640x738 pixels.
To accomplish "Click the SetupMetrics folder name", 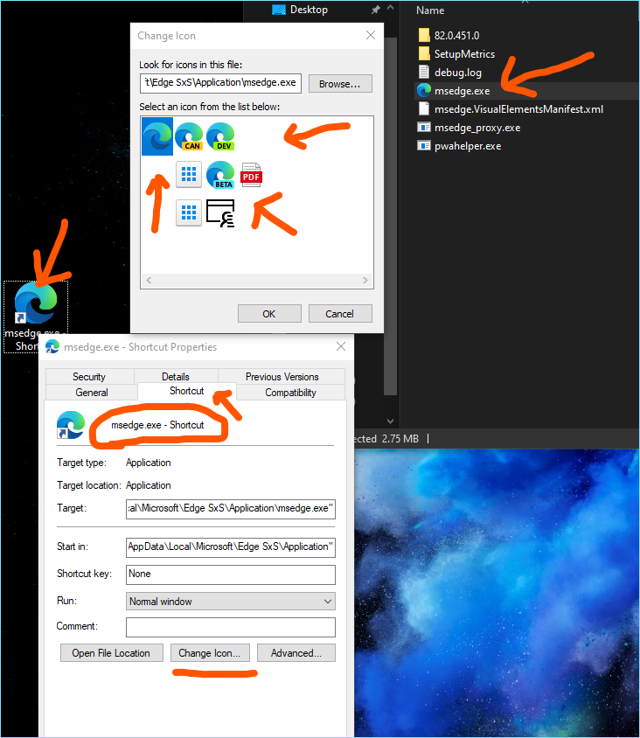I will coord(464,54).
